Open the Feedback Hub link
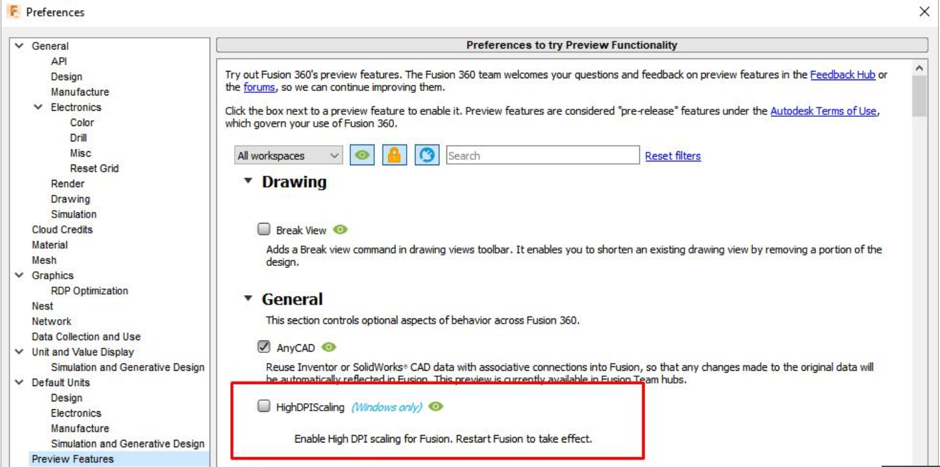The image size is (940, 467). (x=842, y=75)
